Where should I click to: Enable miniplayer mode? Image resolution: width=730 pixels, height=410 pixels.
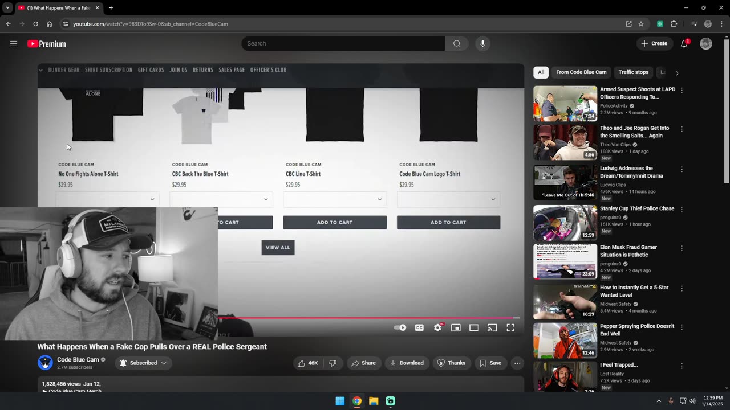(x=456, y=327)
